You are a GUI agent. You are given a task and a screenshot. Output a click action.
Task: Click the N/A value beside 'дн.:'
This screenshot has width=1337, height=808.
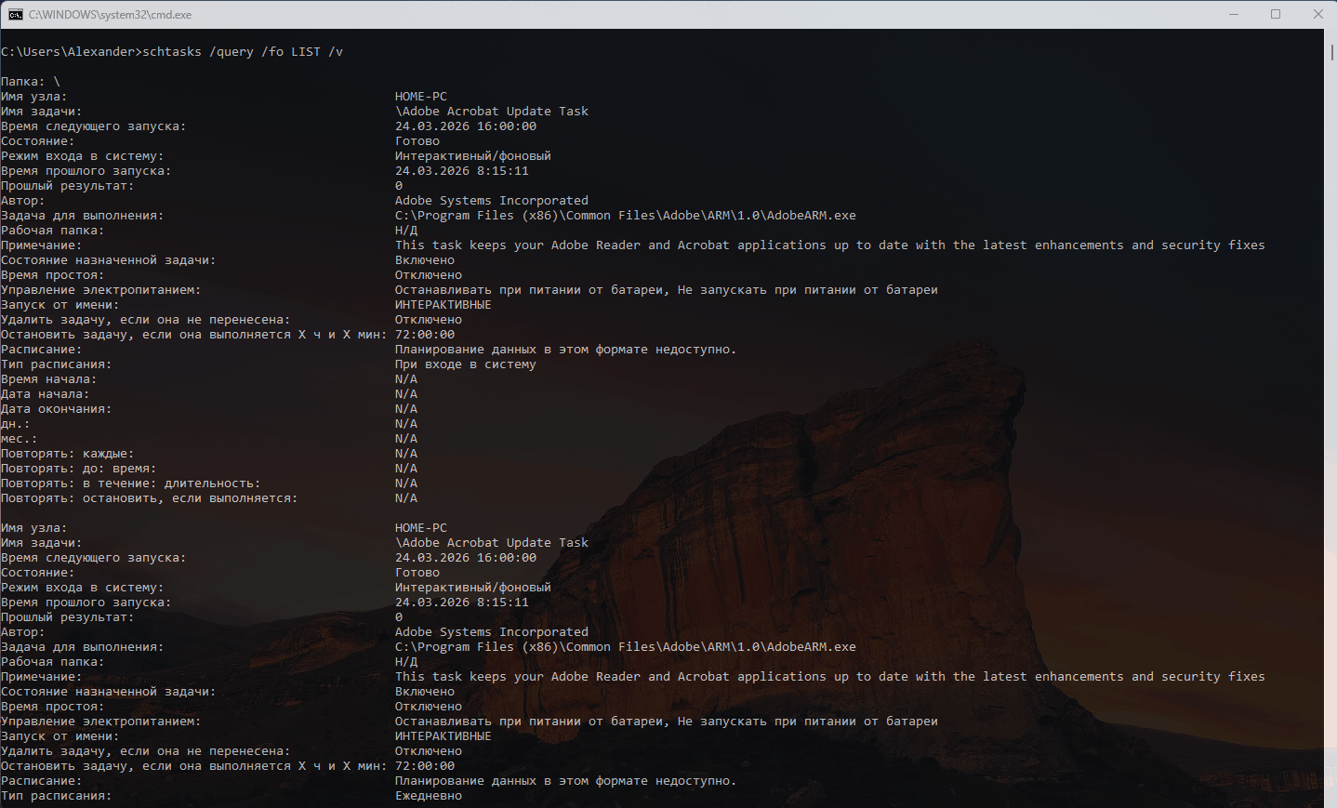406,424
